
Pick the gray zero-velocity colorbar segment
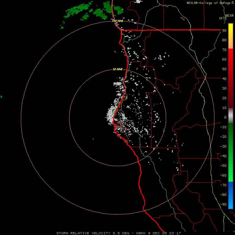(x=231, y=116)
